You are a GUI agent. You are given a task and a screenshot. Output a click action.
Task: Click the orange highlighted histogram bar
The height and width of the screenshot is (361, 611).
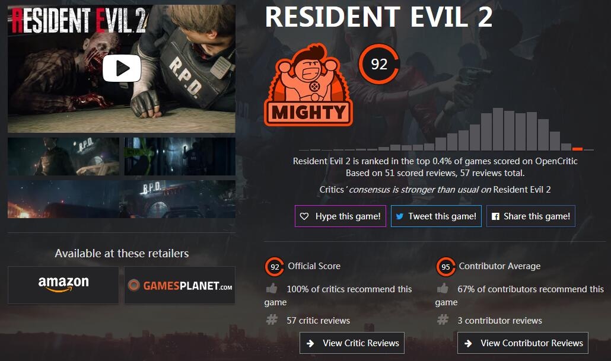coord(578,149)
